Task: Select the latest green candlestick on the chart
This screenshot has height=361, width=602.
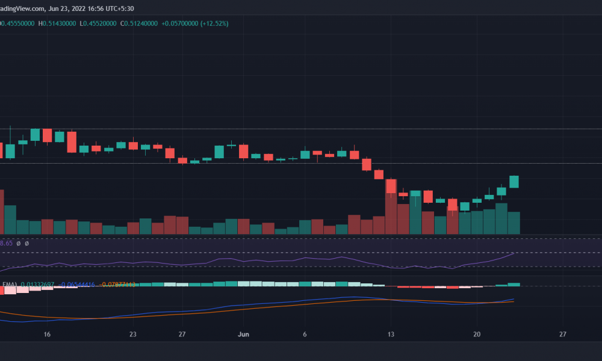Action: (x=514, y=182)
